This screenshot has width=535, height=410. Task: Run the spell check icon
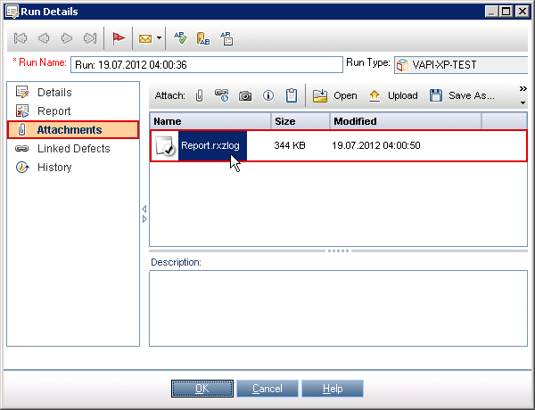[180, 38]
